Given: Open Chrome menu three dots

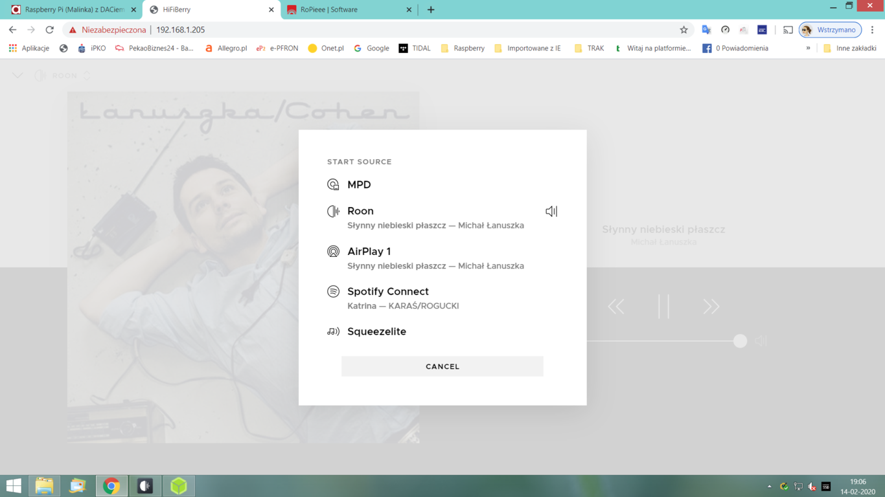Looking at the screenshot, I should tap(872, 30).
